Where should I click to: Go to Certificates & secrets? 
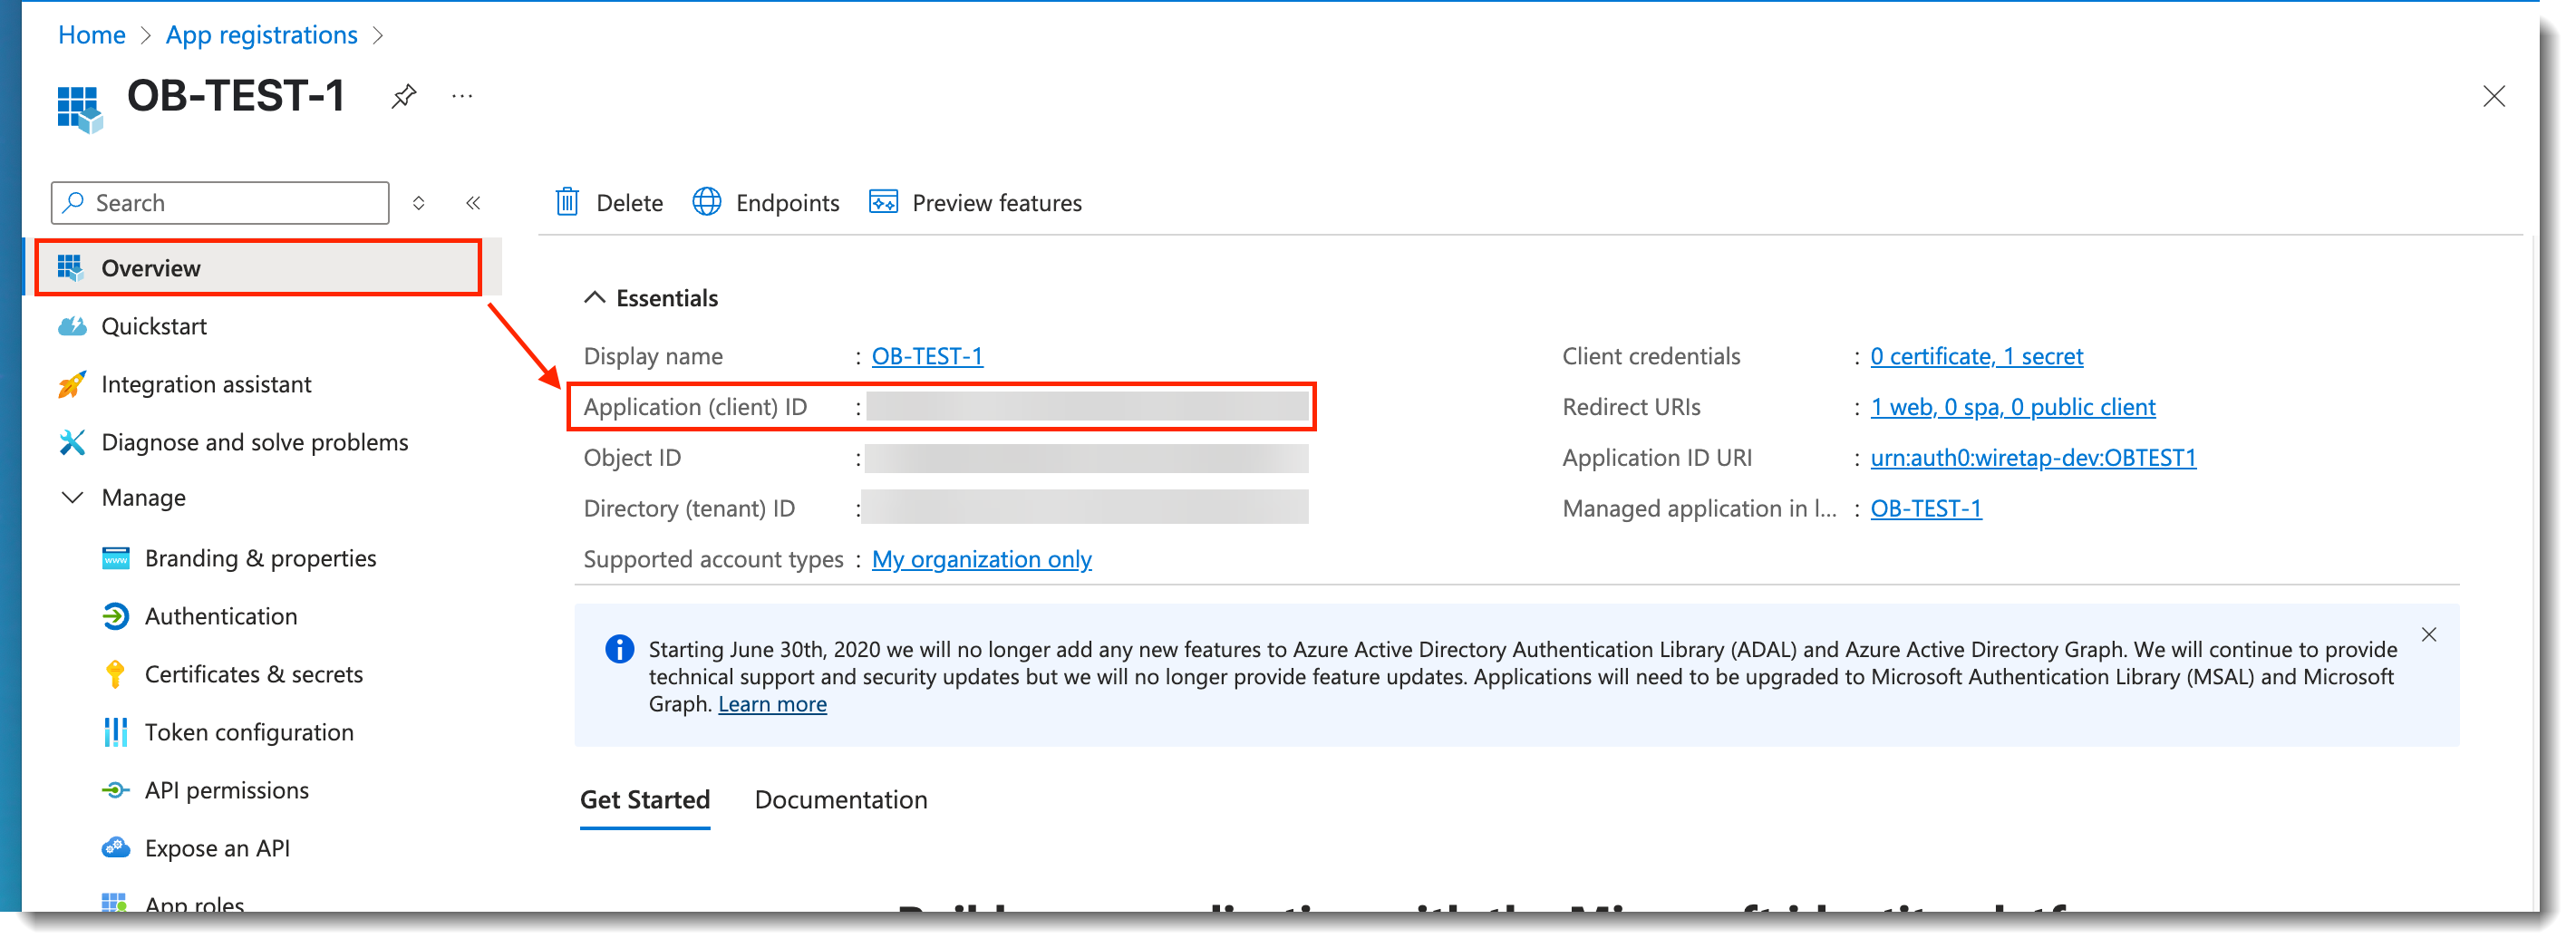[253, 674]
